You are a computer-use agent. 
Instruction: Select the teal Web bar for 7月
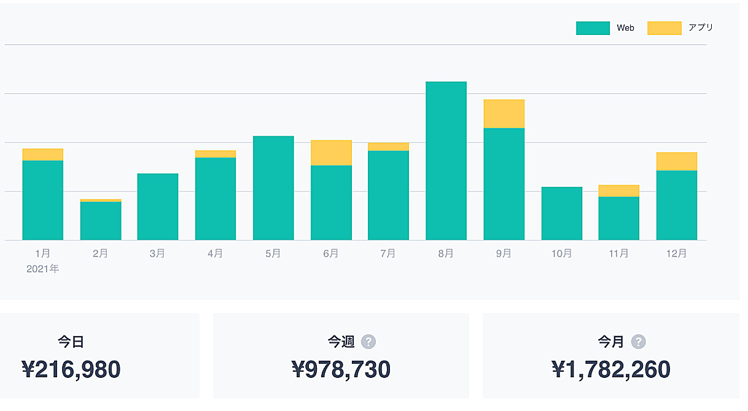[388, 196]
